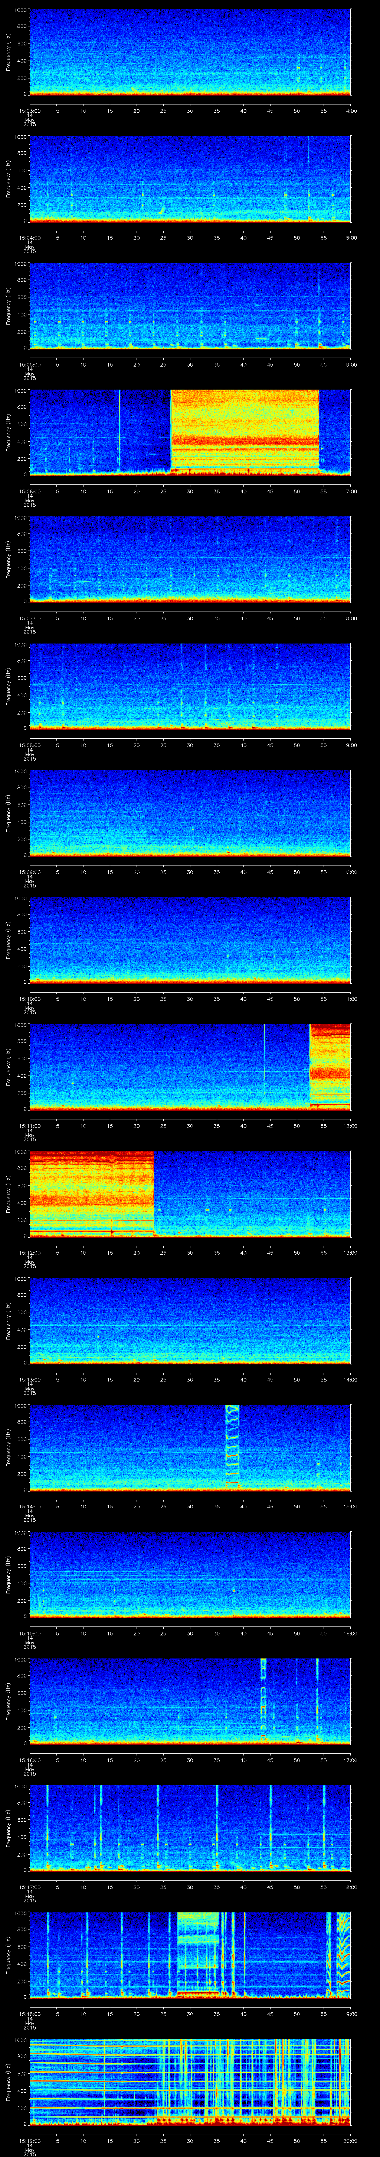The image size is (380, 2157).
Task: Click the 15:03:00 start time label
Action: (x=29, y=110)
